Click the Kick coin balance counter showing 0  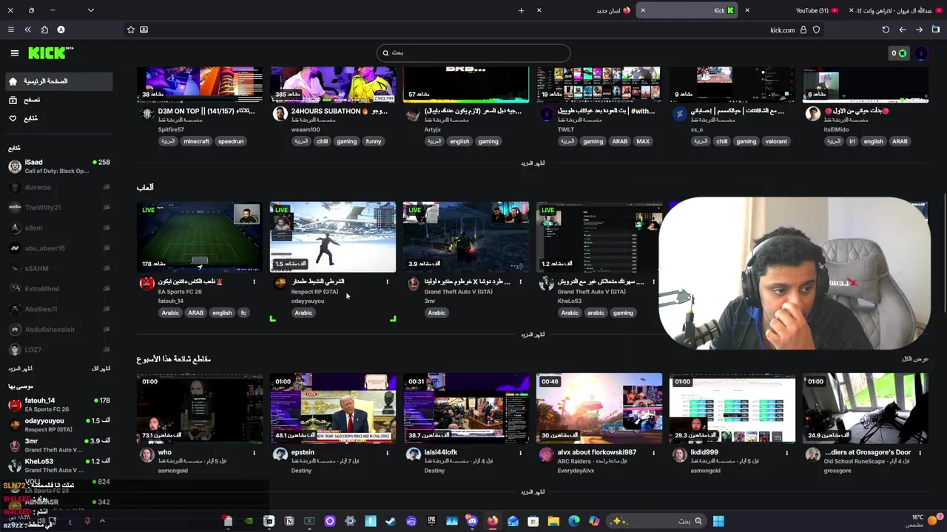point(898,53)
